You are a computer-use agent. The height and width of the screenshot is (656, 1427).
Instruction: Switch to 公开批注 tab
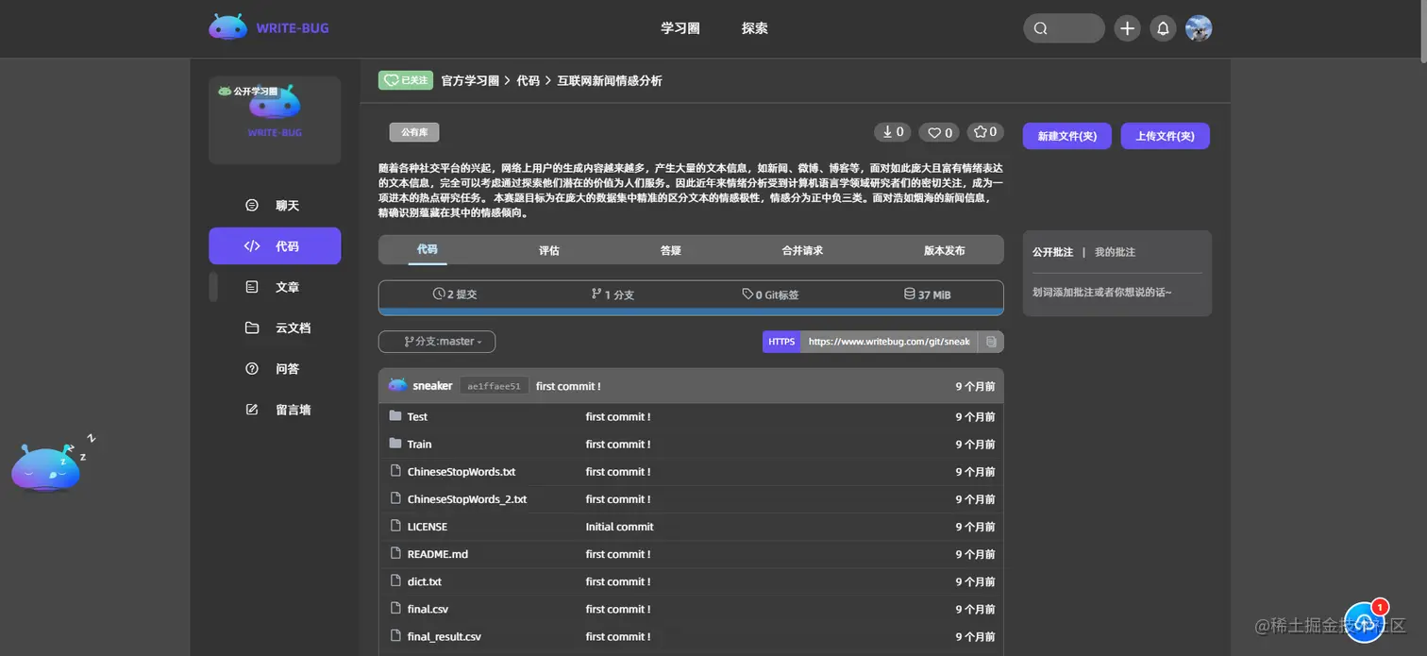1052,252
